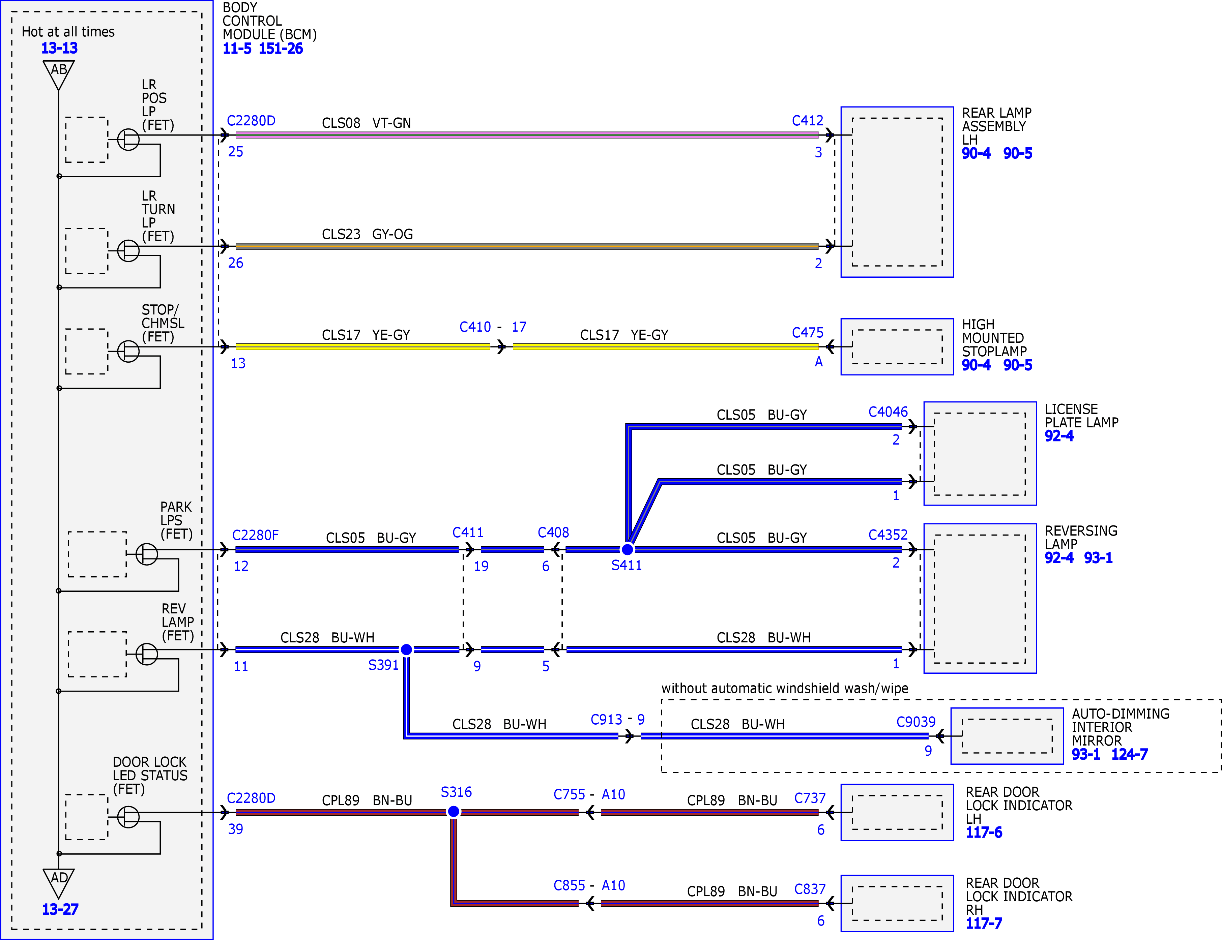
Task: Click connector label C855 - A10
Action: tap(589, 886)
